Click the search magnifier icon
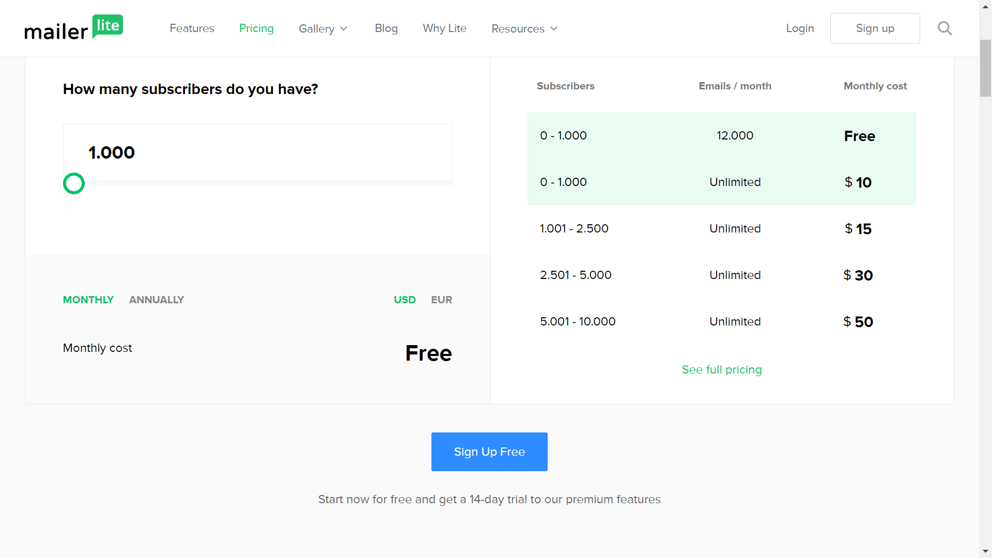Image resolution: width=992 pixels, height=558 pixels. 944,28
